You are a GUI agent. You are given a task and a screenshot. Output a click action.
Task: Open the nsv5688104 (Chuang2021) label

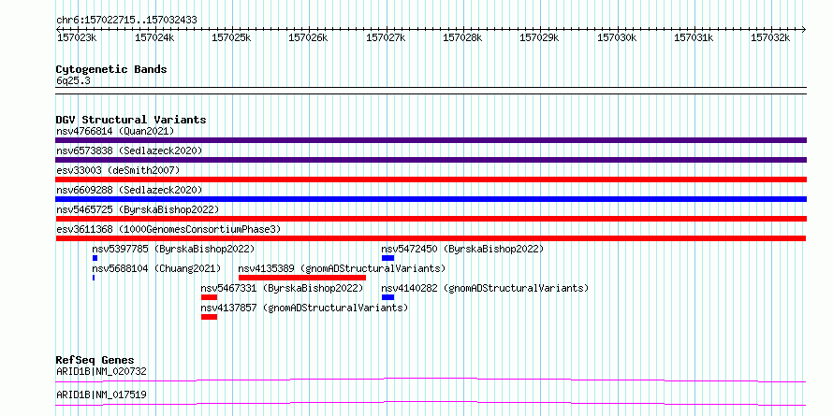coord(156,268)
